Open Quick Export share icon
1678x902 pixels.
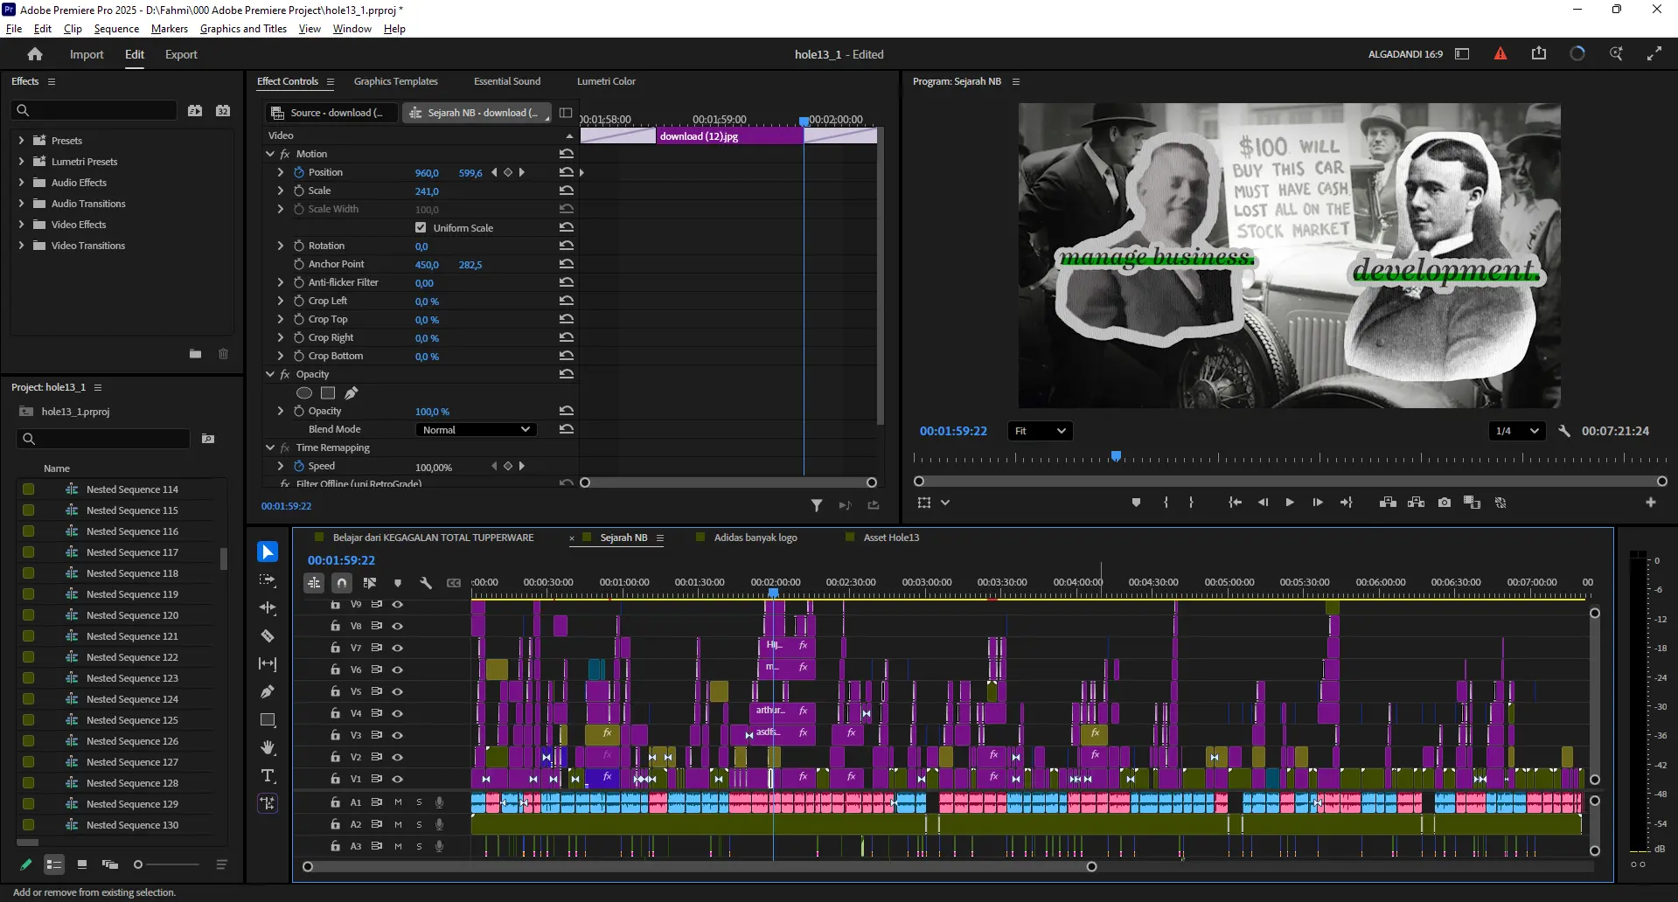pos(1539,53)
